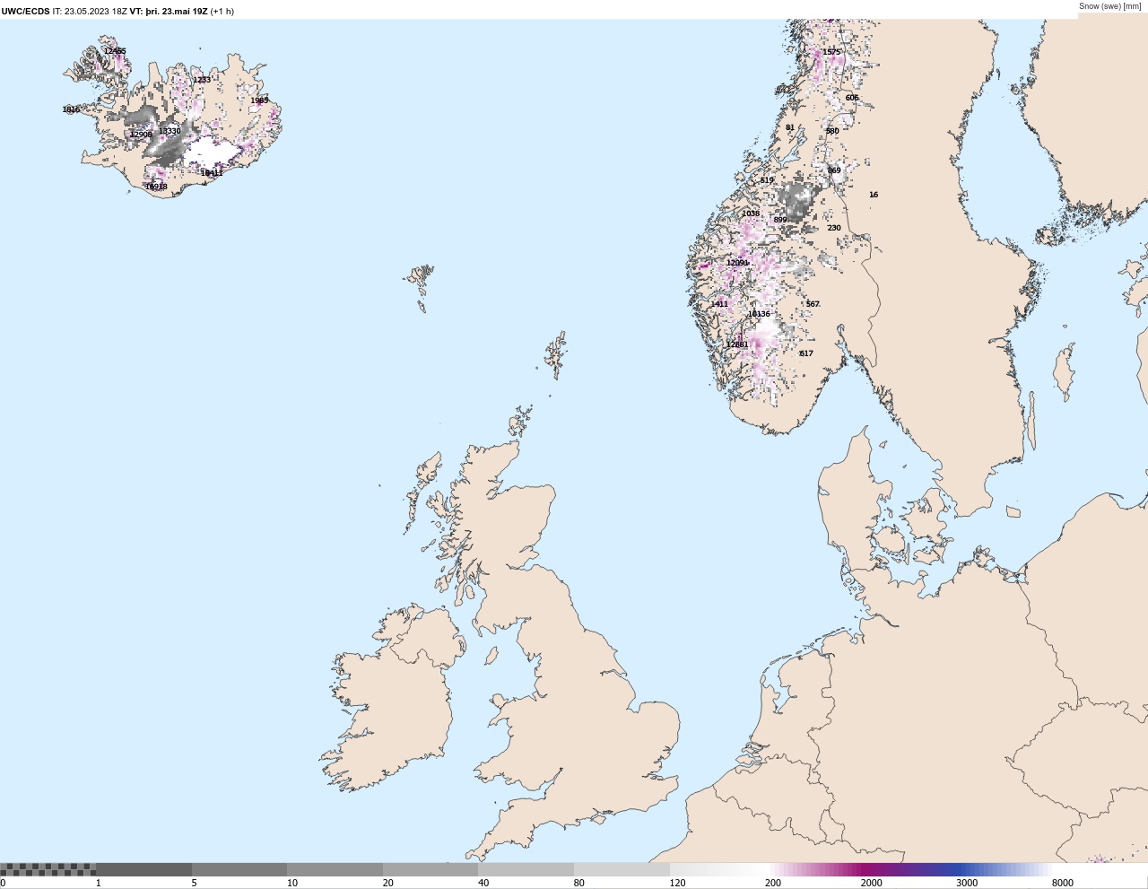Click the 120 legend tick label
Image resolution: width=1148 pixels, height=889 pixels.
click(677, 884)
